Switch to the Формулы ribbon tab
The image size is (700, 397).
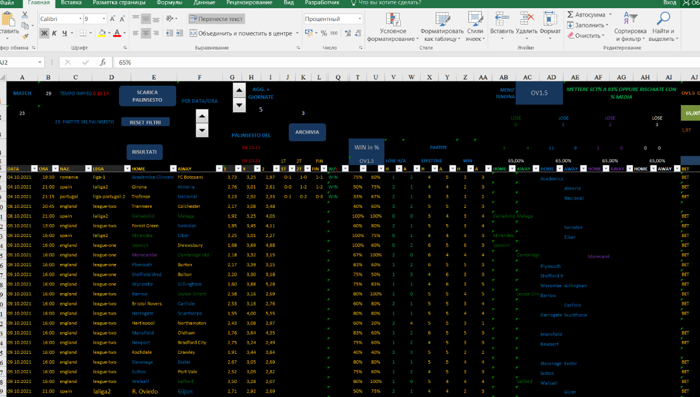click(169, 3)
